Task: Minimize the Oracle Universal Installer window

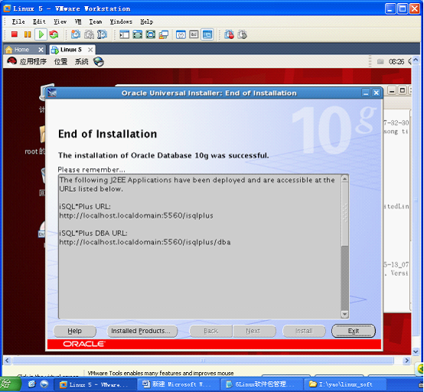Action: point(366,93)
